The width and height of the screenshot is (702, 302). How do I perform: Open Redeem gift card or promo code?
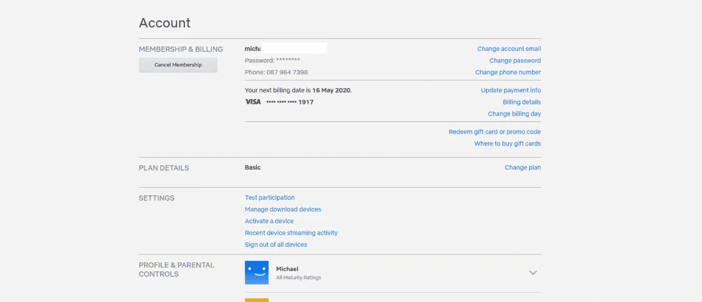coord(495,132)
